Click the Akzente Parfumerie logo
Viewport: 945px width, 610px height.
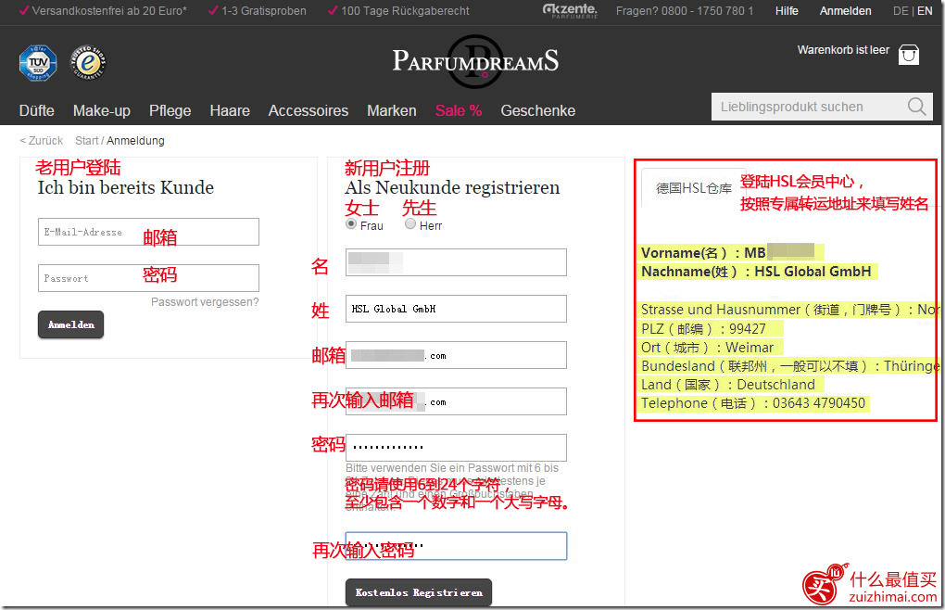570,11
